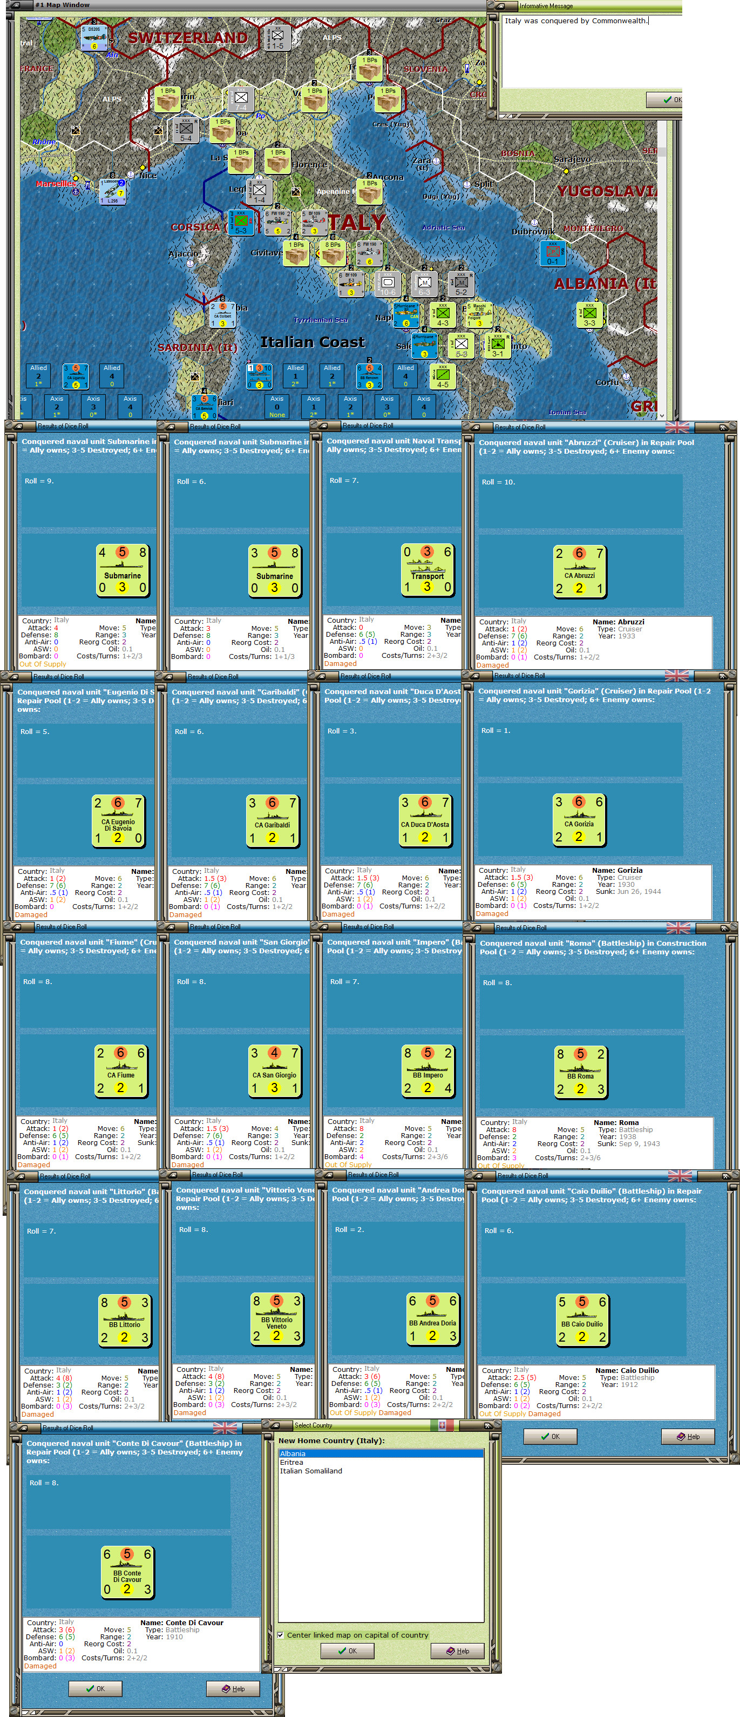Click OK in Conte Di Cavour dialog
This screenshot has height=1717, width=740.
point(95,1688)
